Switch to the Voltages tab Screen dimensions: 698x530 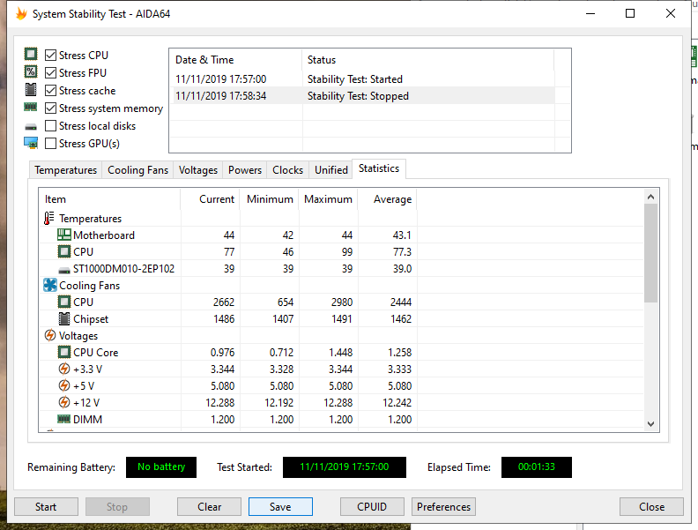[x=198, y=170]
